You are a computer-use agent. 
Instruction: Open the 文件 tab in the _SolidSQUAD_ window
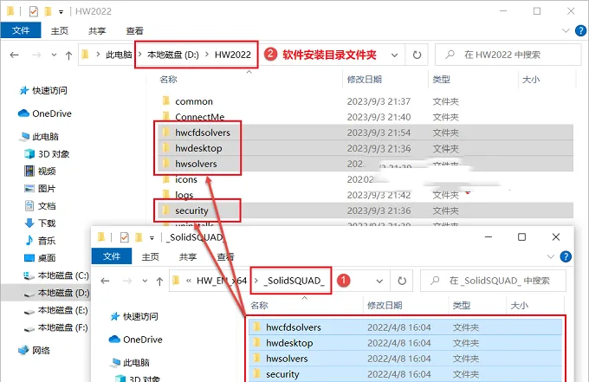click(x=112, y=256)
